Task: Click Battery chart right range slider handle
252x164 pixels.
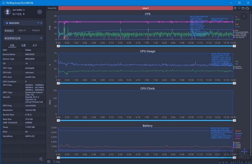Action: click(x=235, y=158)
